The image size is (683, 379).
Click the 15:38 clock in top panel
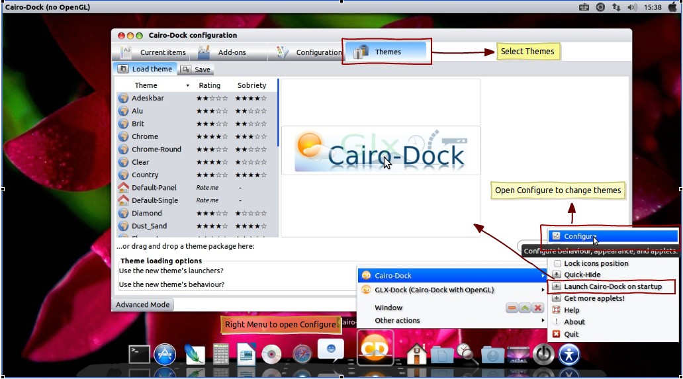(x=653, y=7)
